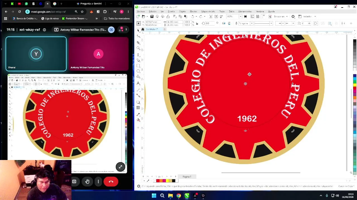This screenshot has width=357, height=200.
Task: Open the Mapas de bits menu
Action: (x=208, y=11)
